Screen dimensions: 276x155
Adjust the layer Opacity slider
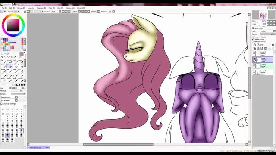[x=268, y=34]
